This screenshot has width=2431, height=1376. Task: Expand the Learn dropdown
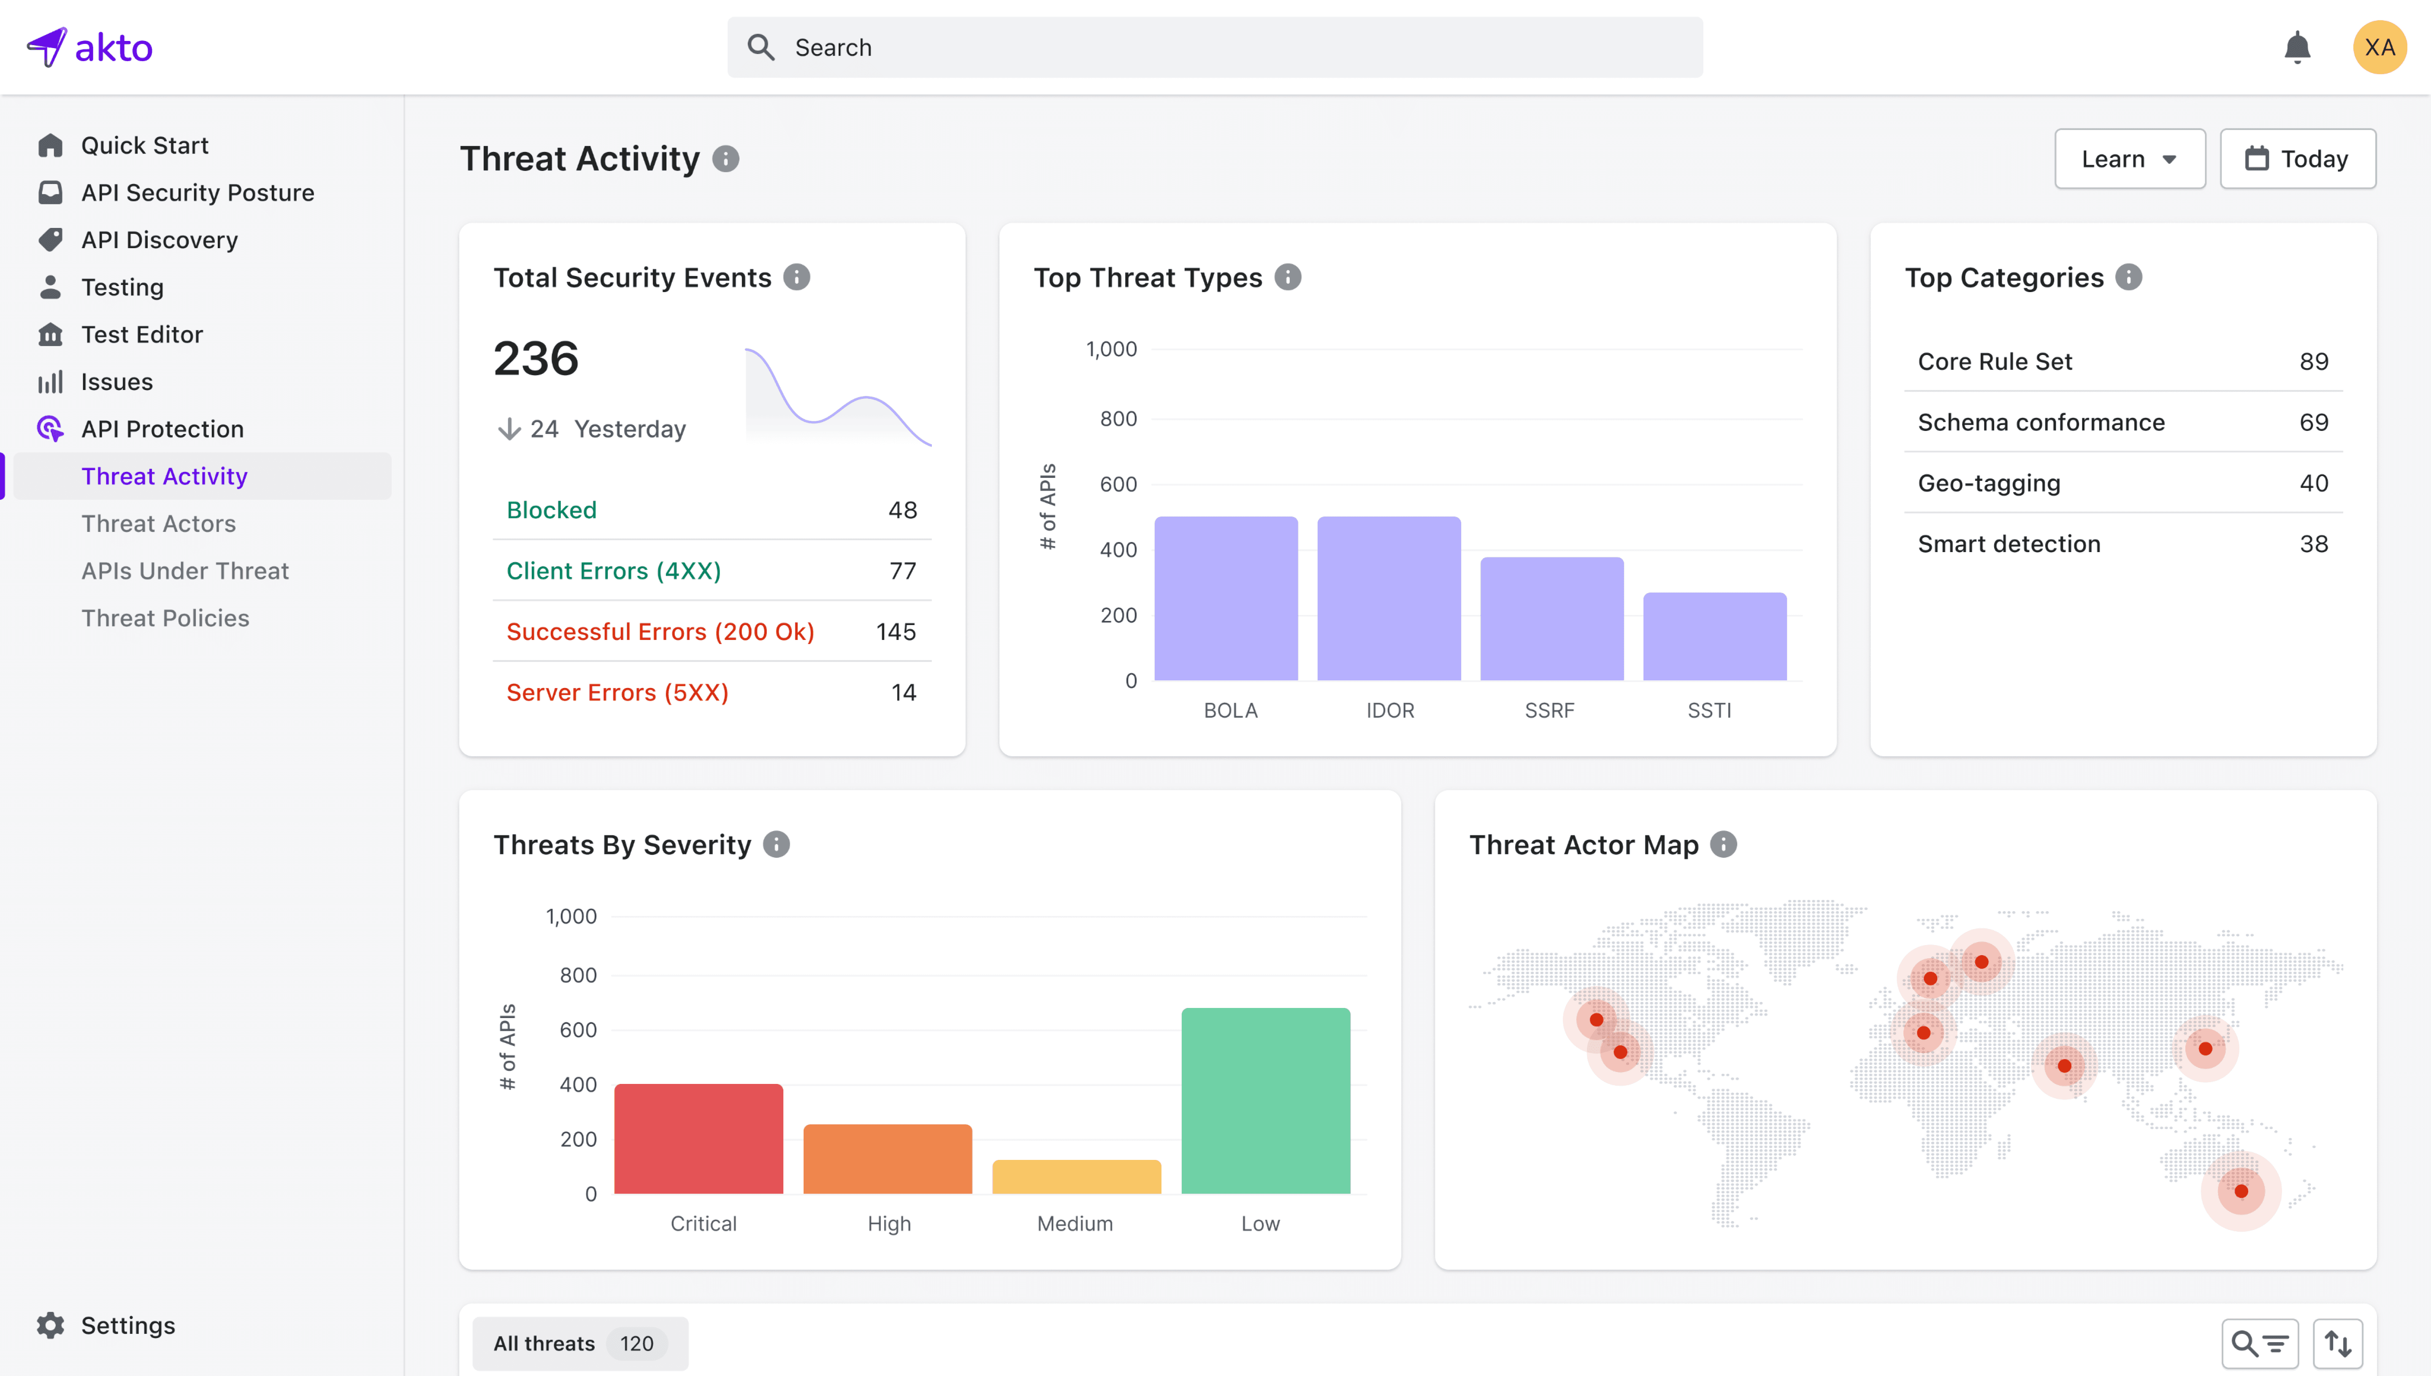(x=2130, y=158)
